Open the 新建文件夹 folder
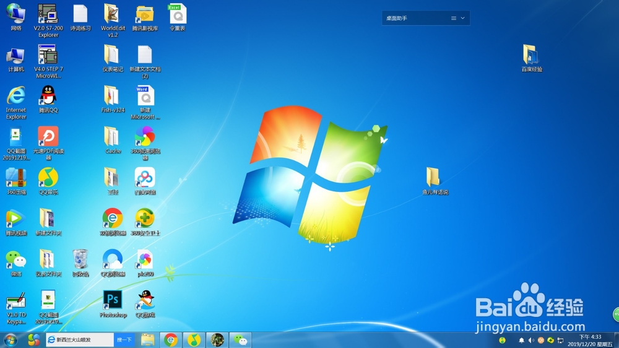 [x=48, y=222]
